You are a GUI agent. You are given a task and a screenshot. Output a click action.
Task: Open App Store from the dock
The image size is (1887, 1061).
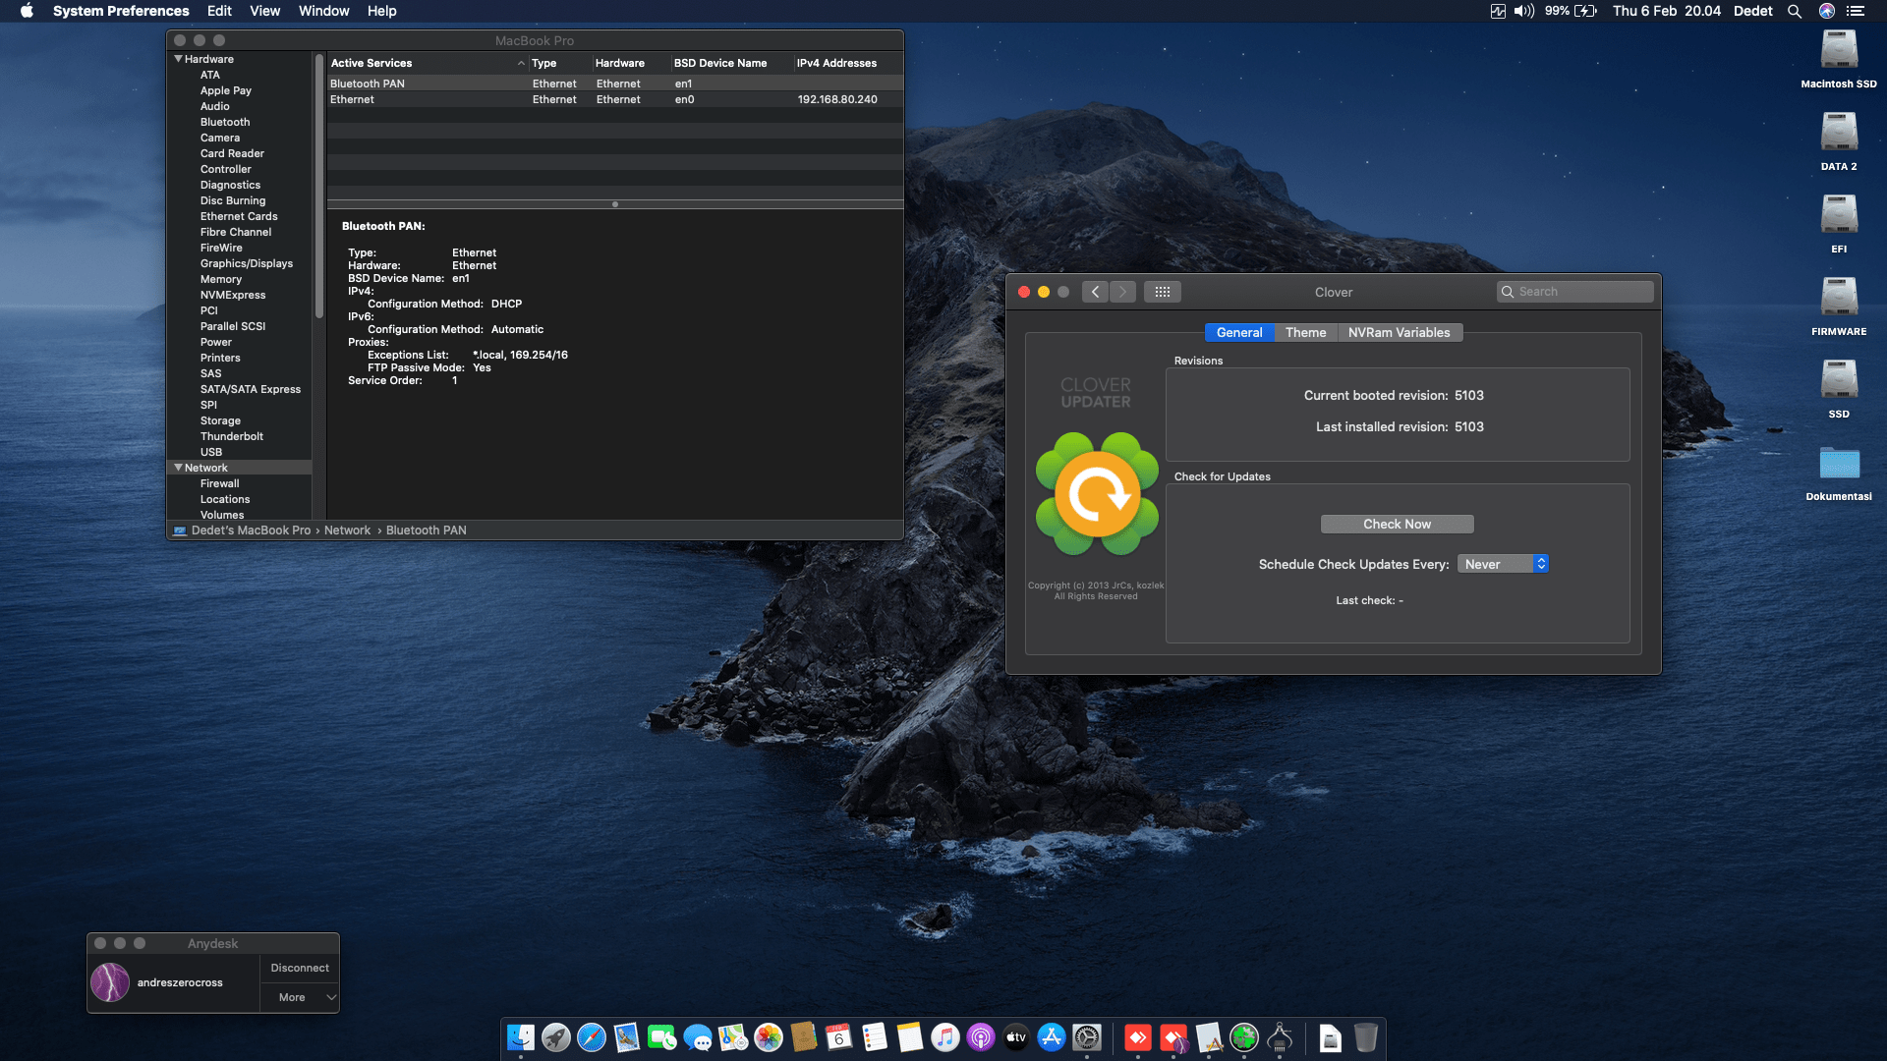point(1052,1037)
